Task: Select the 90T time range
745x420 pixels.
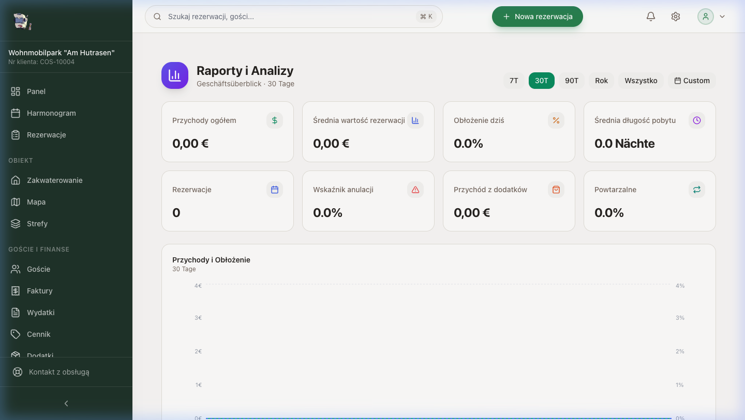Action: [572, 81]
